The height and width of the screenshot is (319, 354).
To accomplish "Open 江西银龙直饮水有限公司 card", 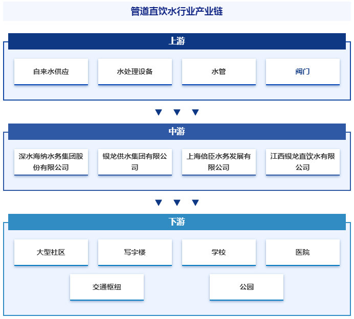I will [x=302, y=162].
